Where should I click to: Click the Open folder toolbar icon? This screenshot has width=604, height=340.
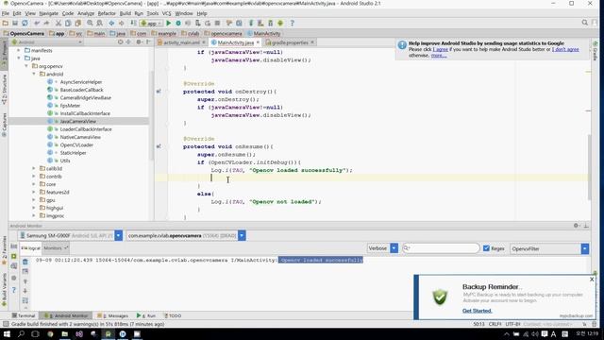coord(6,23)
